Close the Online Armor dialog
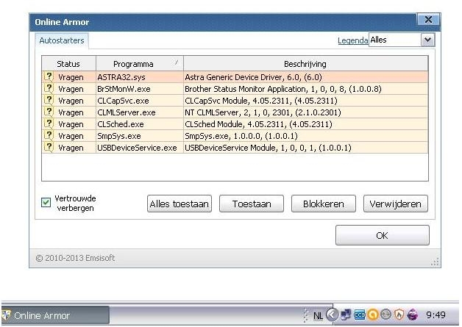Image resolution: width=462 pixels, height=327 pixels. pos(428,20)
